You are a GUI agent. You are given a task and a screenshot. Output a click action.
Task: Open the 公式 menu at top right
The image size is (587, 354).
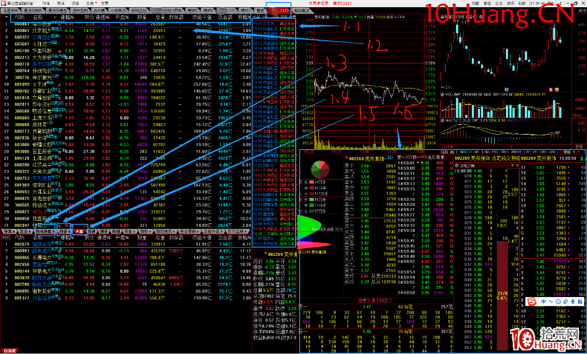point(499,3)
